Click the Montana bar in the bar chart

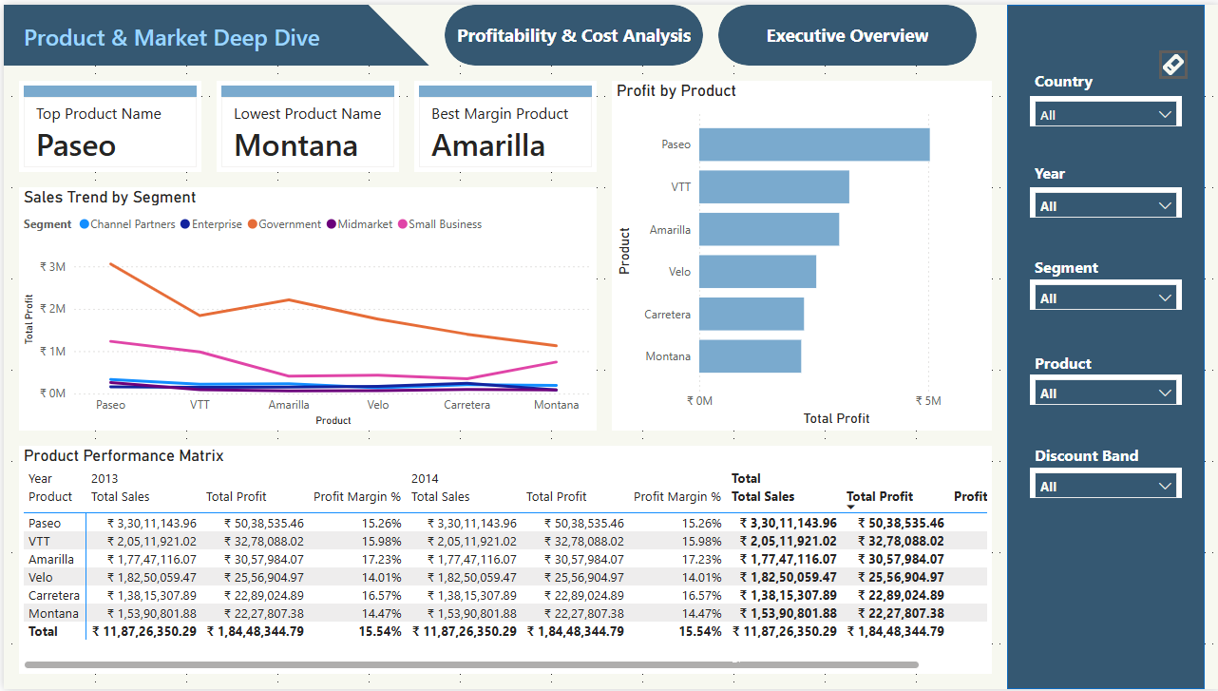750,356
